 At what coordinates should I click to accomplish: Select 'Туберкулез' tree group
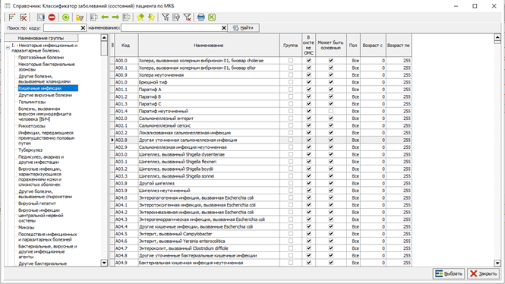[30, 150]
